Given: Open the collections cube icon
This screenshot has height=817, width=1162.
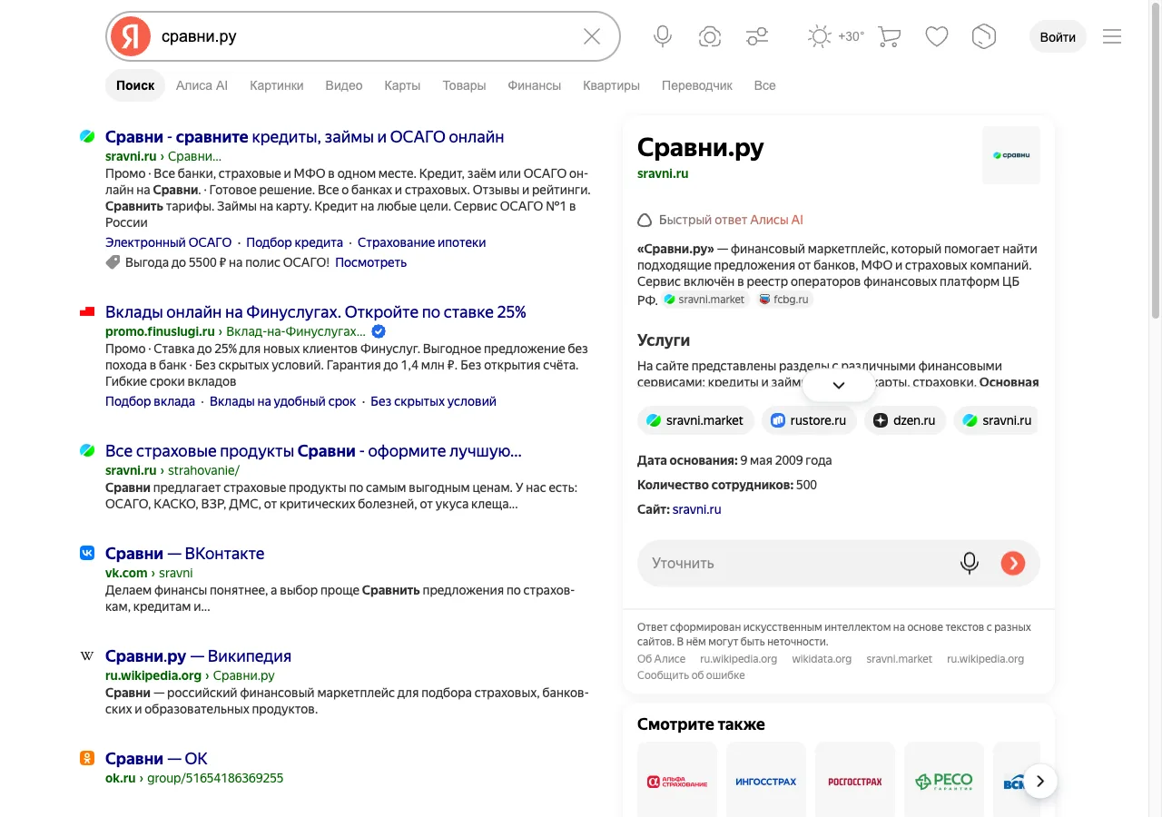Looking at the screenshot, I should click(x=984, y=36).
